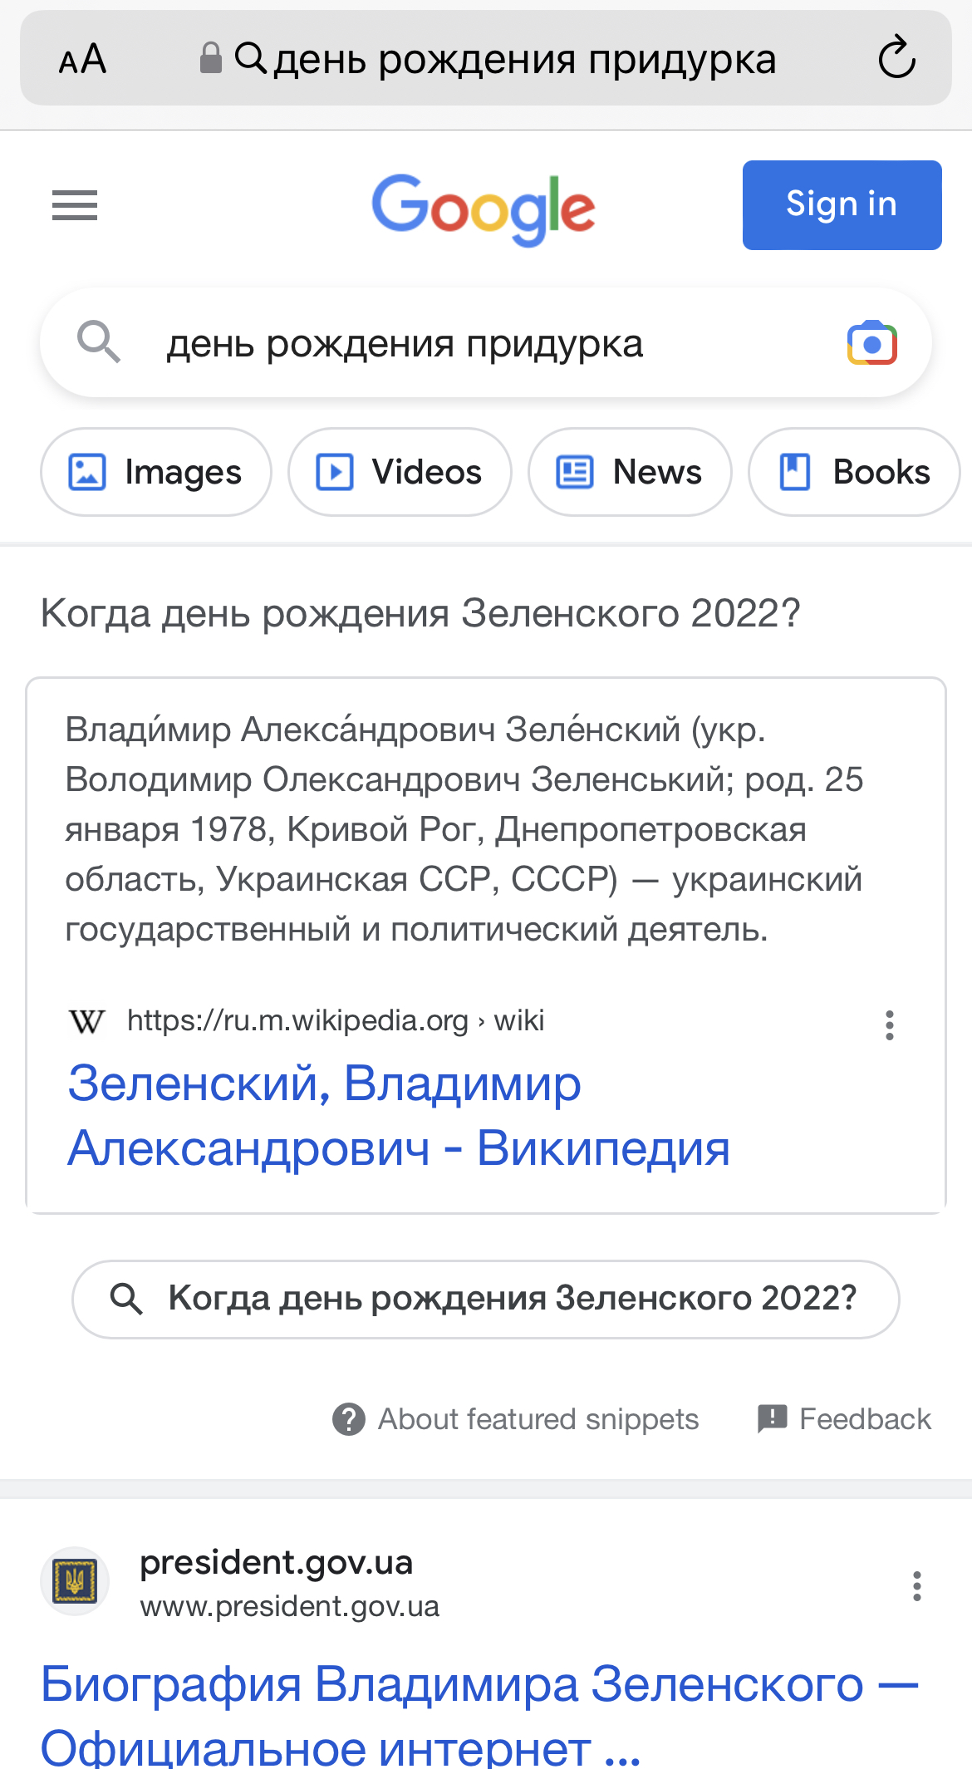This screenshot has height=1769, width=972.
Task: Open options for the Wikipedia result
Action: pos(890,1025)
